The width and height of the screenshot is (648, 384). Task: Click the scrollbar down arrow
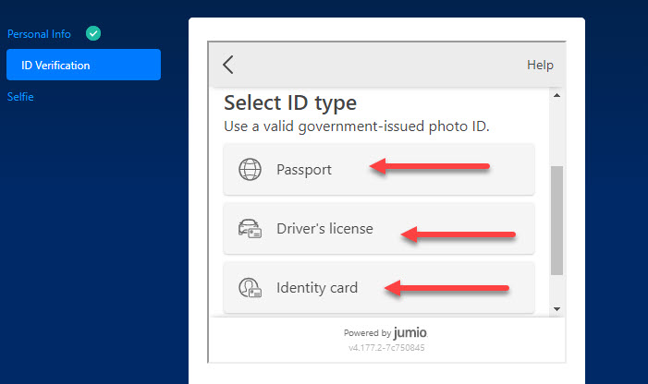pos(556,309)
